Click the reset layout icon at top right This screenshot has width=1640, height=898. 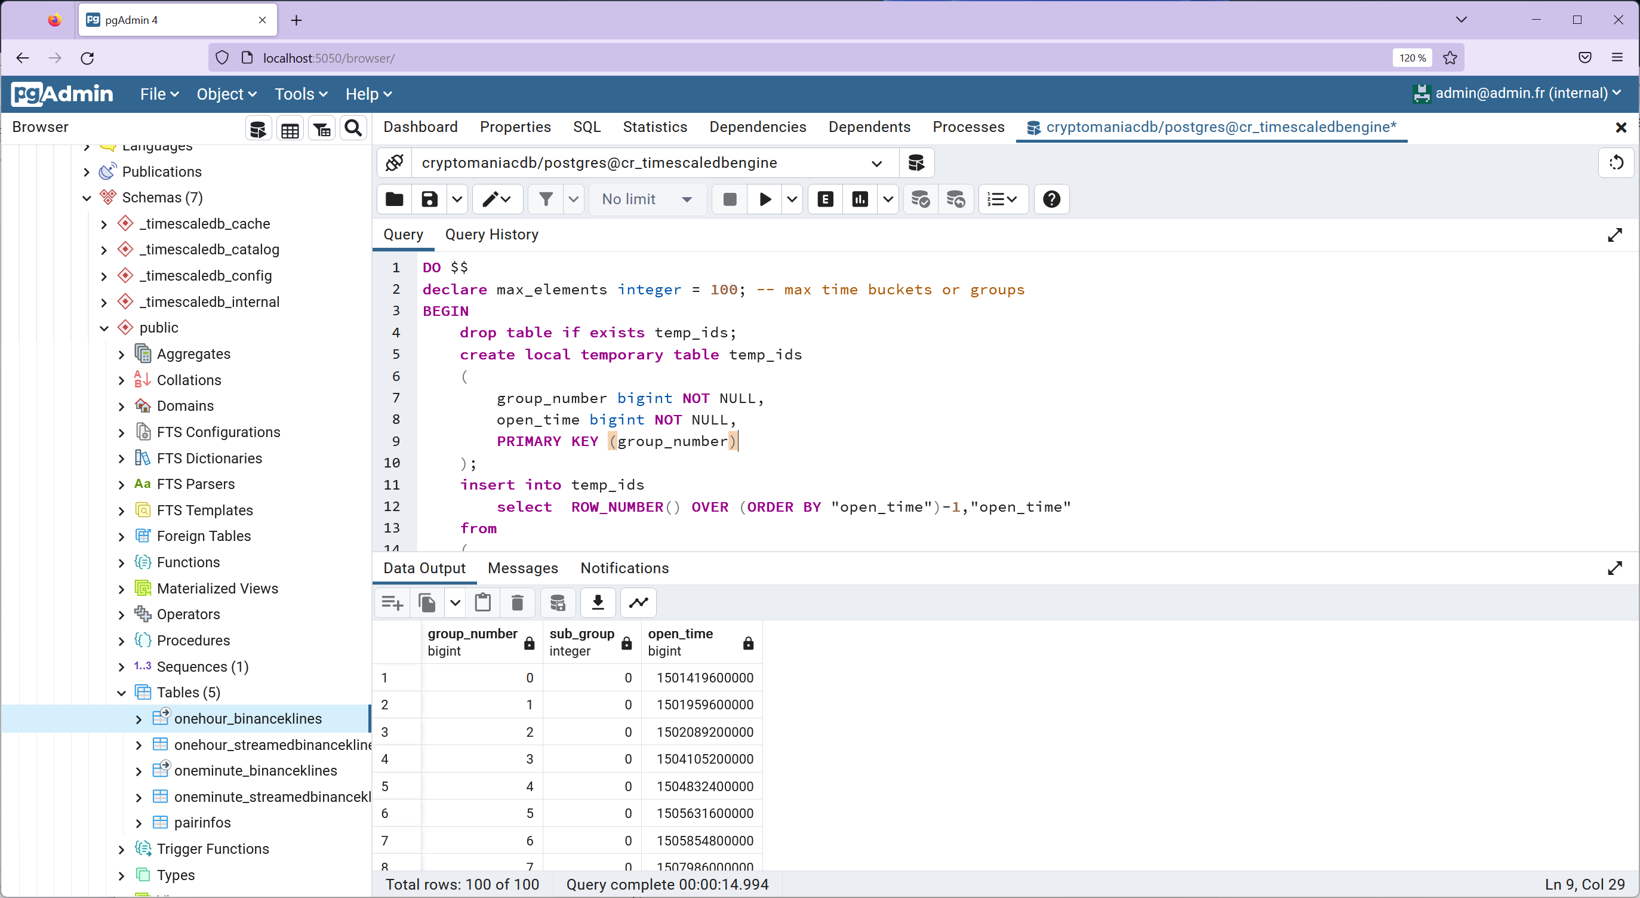click(x=1616, y=163)
